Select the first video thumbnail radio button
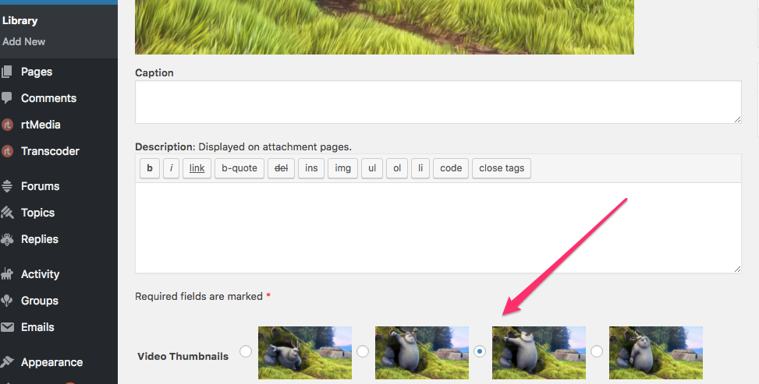The height and width of the screenshot is (384, 759). (x=246, y=352)
